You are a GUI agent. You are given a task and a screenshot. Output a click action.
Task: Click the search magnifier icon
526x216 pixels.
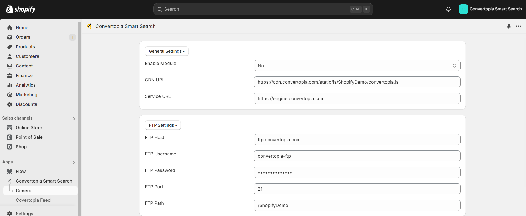(160, 9)
